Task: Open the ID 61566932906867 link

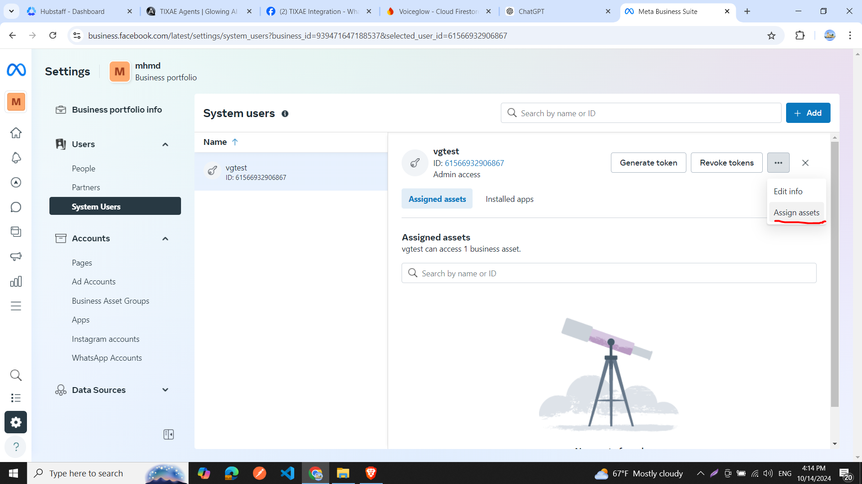Action: click(x=474, y=163)
